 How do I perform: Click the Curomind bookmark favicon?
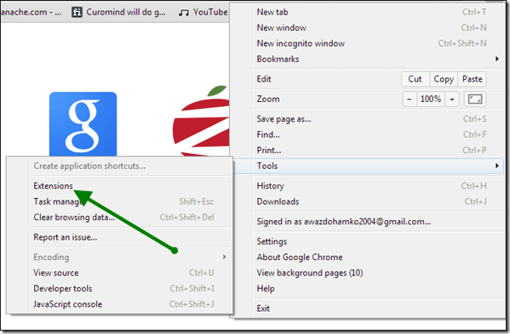point(77,13)
